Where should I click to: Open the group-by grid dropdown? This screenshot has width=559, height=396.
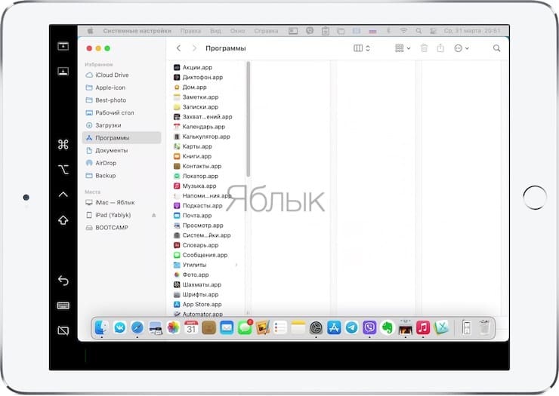click(x=403, y=48)
